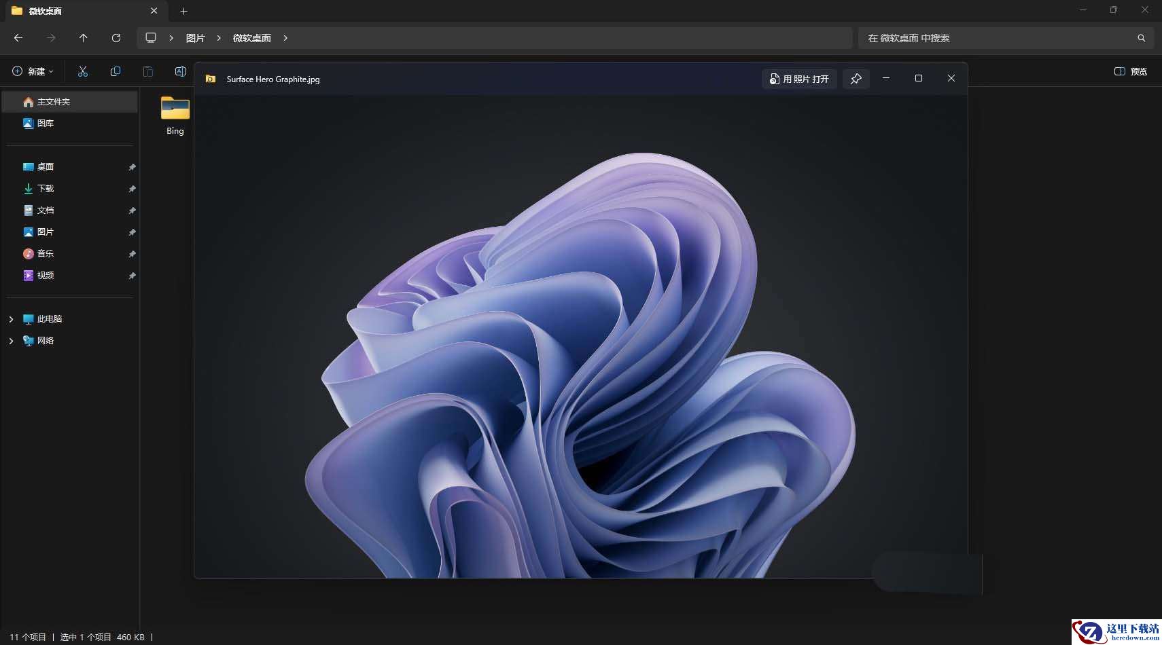The image size is (1162, 645).
Task: Select the Bing folder
Action: coord(175,116)
